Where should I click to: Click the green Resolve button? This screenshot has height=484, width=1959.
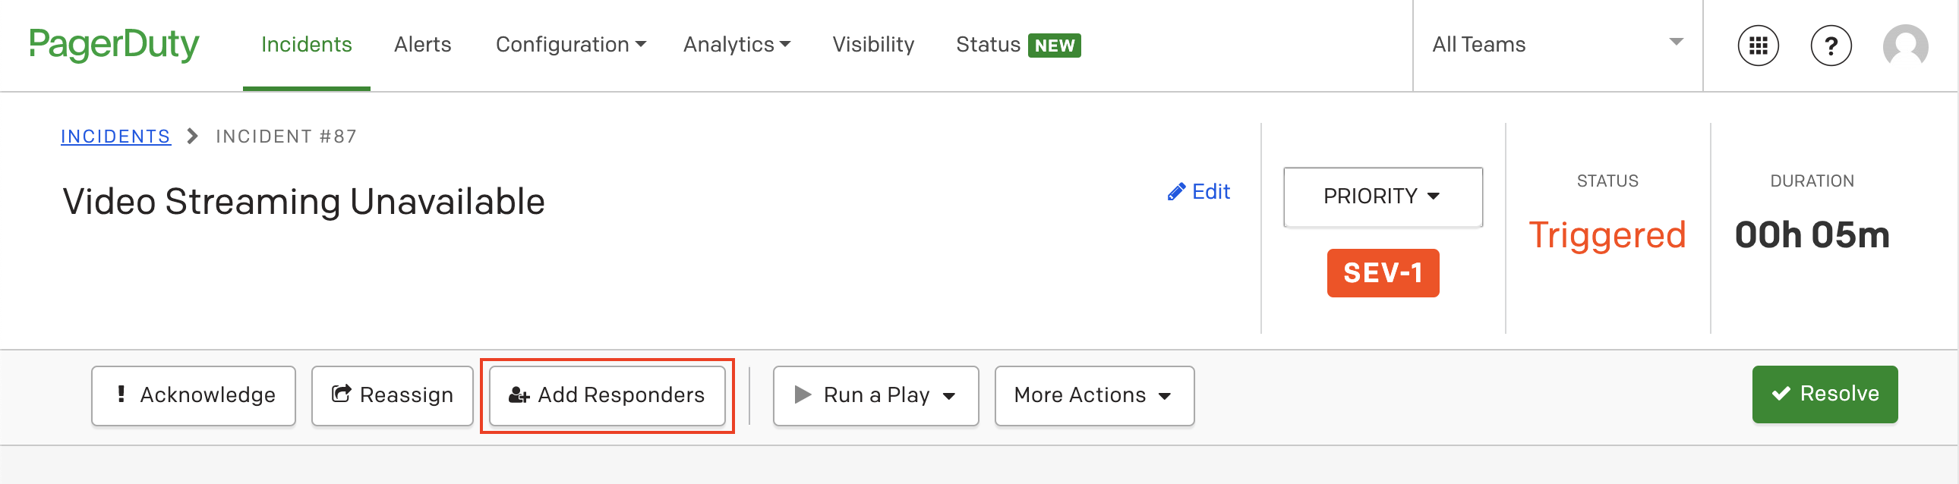(x=1825, y=394)
